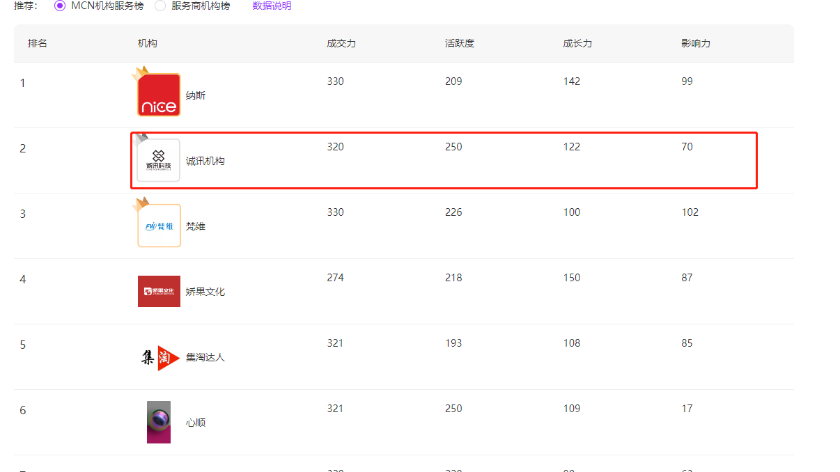840x472 pixels.
Task: Click the 成交力 column header
Action: pos(341,43)
